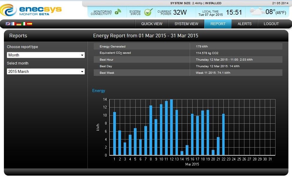Expand the Select month dropdown 2015 March

coord(46,71)
